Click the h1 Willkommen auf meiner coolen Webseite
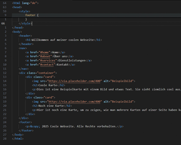The width and height of the screenshot is (181, 145). [63, 40]
